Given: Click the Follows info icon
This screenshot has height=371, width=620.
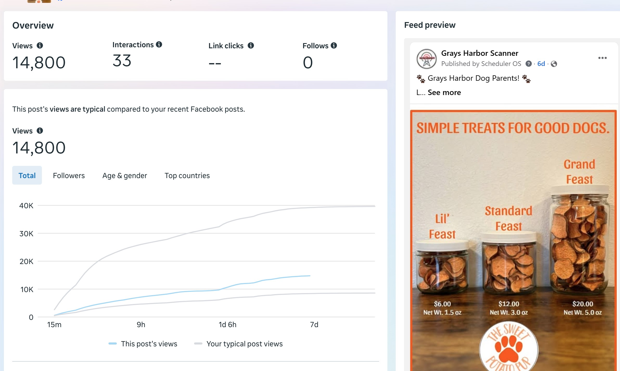Looking at the screenshot, I should [334, 45].
